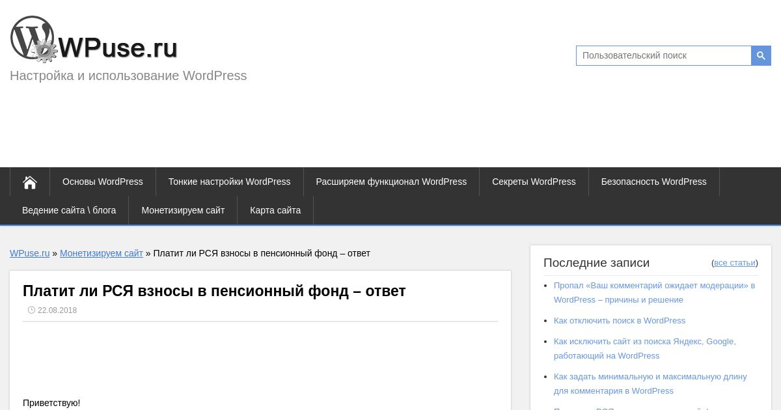Click the article title Платит ли РСЯ взносы
Viewport: 781px width, 410px height.
pos(214,291)
